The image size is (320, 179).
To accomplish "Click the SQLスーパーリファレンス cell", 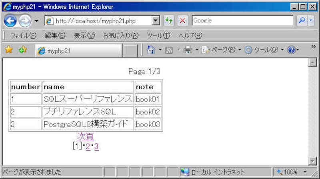I will coord(88,99).
